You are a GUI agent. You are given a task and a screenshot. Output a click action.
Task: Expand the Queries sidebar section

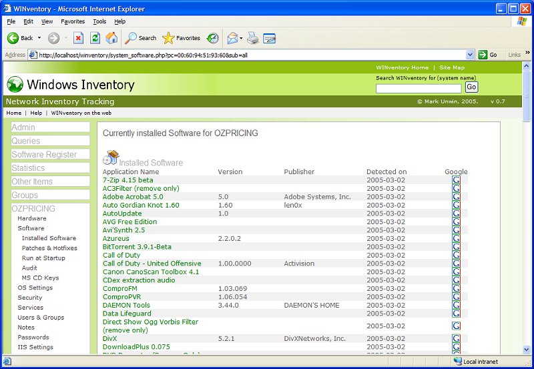point(26,141)
